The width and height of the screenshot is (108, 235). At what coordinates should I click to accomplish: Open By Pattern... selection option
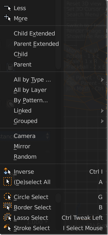pos(31,100)
